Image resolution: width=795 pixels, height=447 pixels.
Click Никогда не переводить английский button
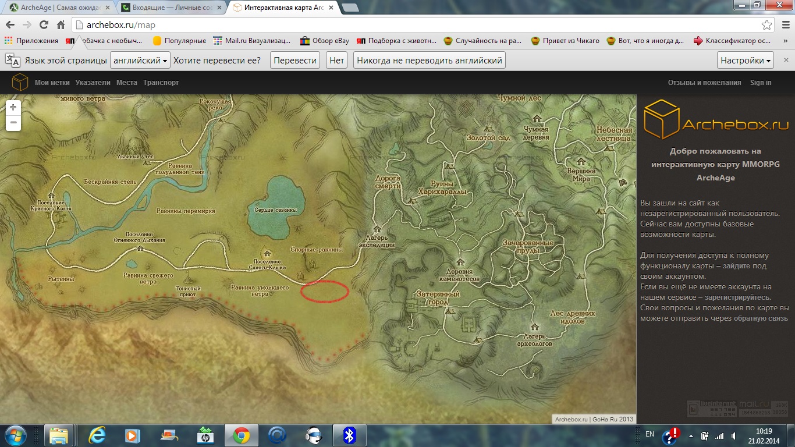[429, 61]
